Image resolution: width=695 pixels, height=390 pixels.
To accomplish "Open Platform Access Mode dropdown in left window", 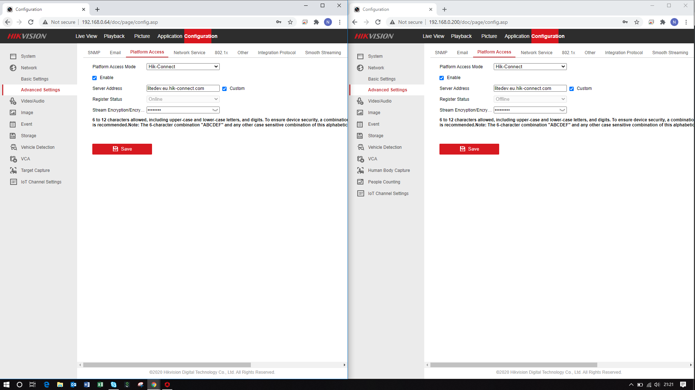I will 183,67.
